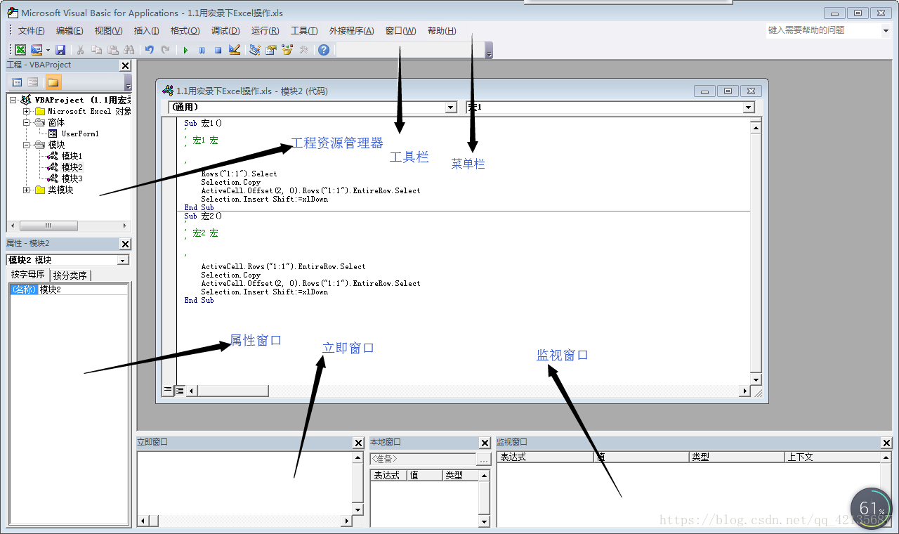Screen dimensions: 899x534
Task: Open the 格式(O) menu
Action: pyautogui.click(x=185, y=31)
